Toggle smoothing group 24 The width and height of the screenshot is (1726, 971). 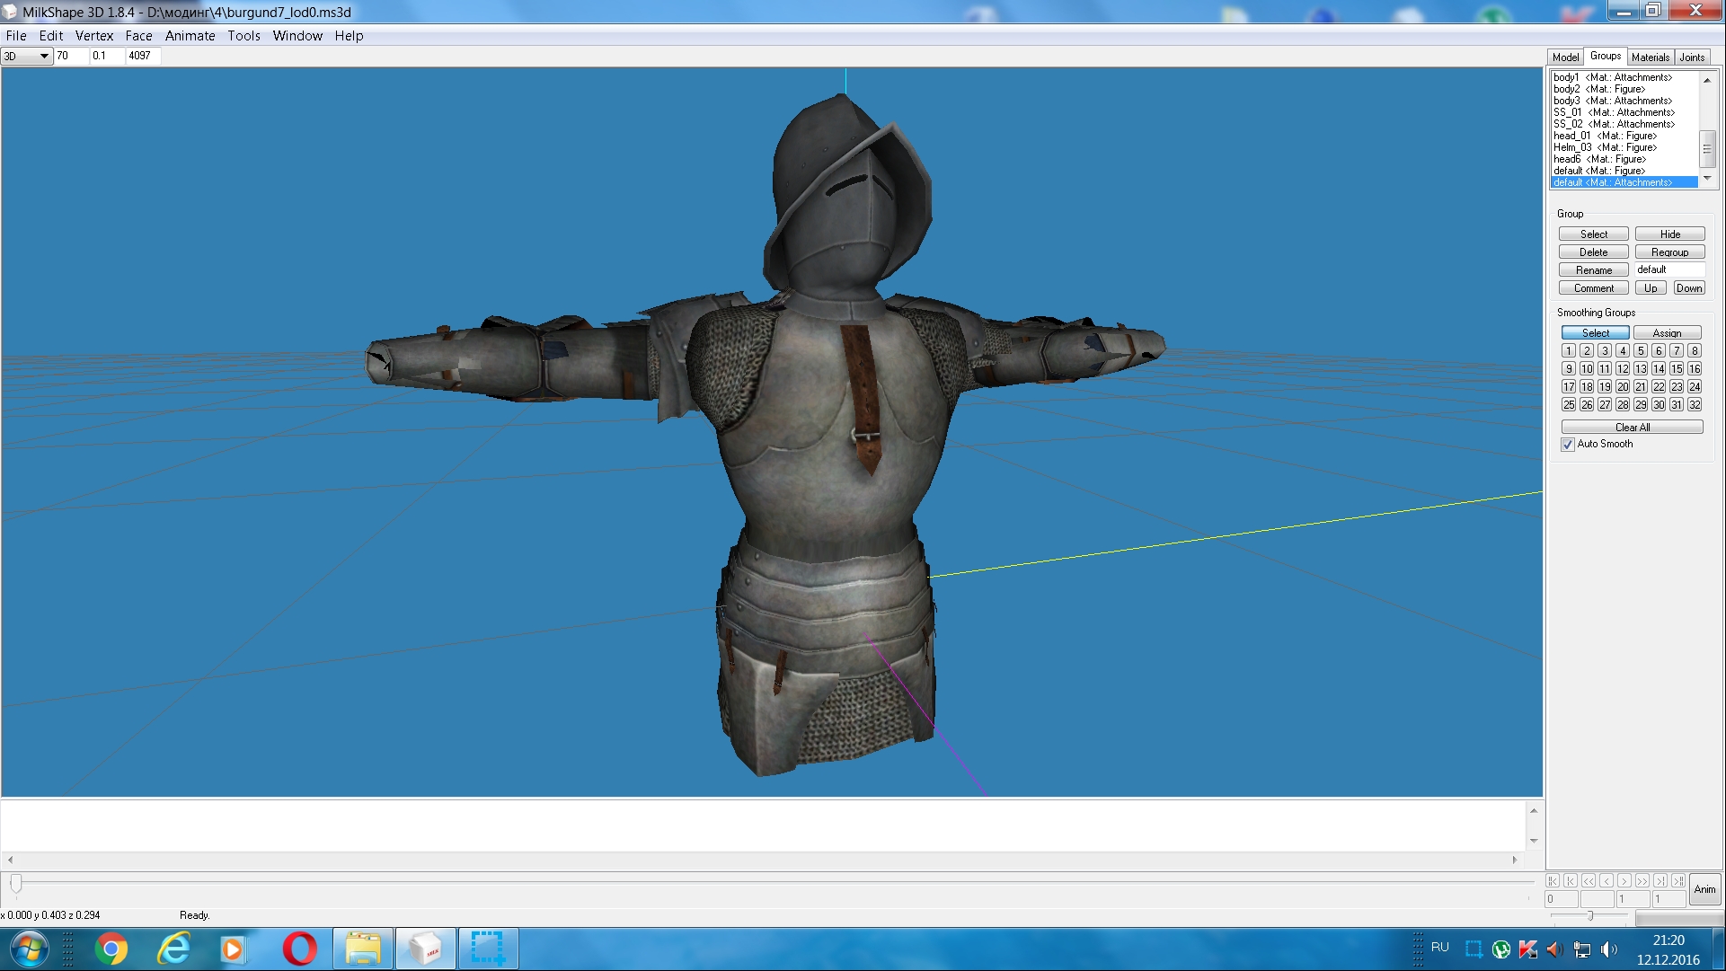[x=1695, y=387]
